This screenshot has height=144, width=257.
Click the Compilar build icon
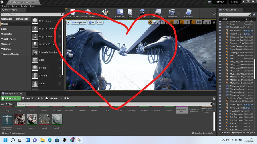pyautogui.click(x=188, y=12)
